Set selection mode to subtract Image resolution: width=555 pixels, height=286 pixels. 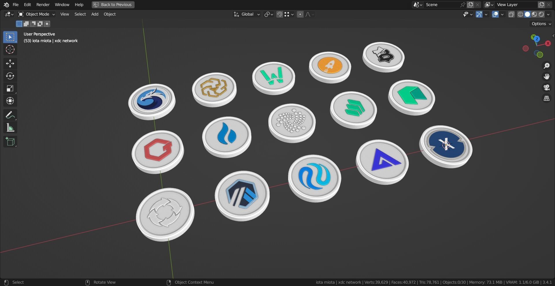[33, 24]
